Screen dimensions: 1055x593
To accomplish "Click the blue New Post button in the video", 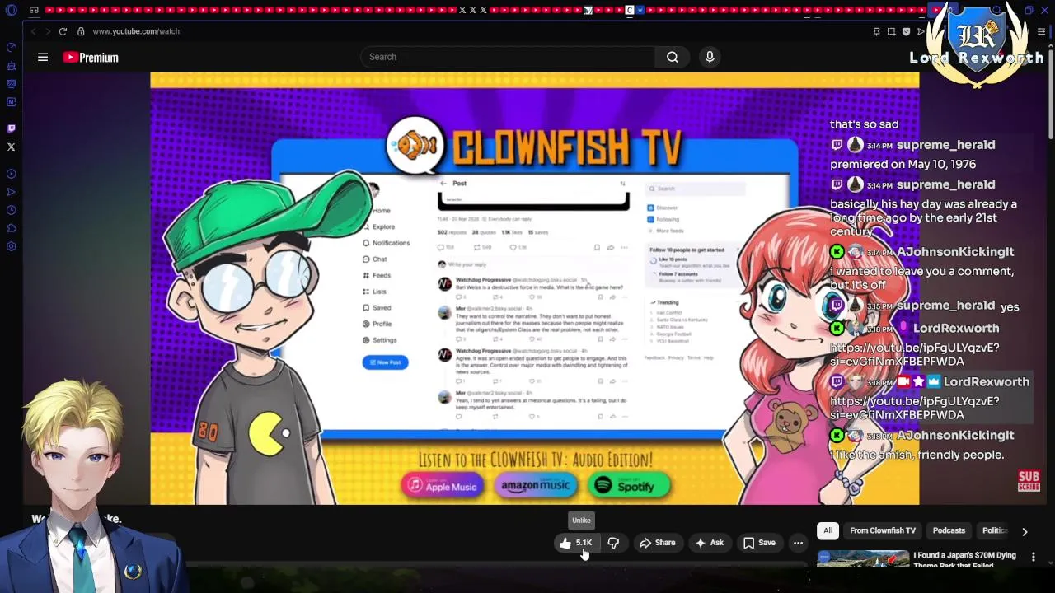I will (x=385, y=362).
